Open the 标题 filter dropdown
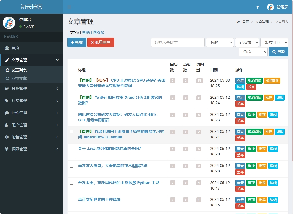The height and width of the screenshot is (214, 293). tap(220, 42)
